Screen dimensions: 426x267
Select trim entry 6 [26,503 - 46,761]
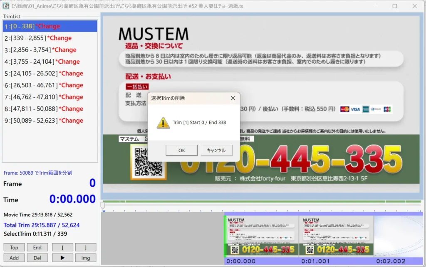coord(44,85)
